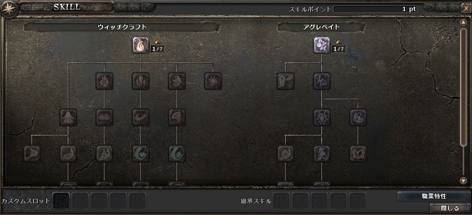Select the flame skill icon under ウィッチクラフト

point(141,45)
